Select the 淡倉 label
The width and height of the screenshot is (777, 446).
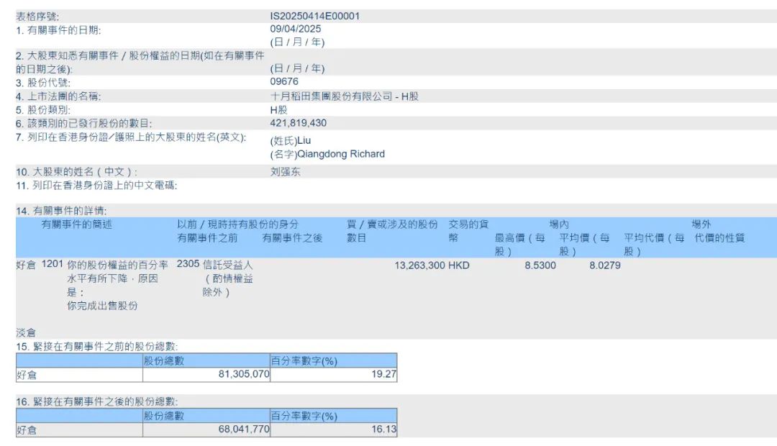(x=26, y=333)
